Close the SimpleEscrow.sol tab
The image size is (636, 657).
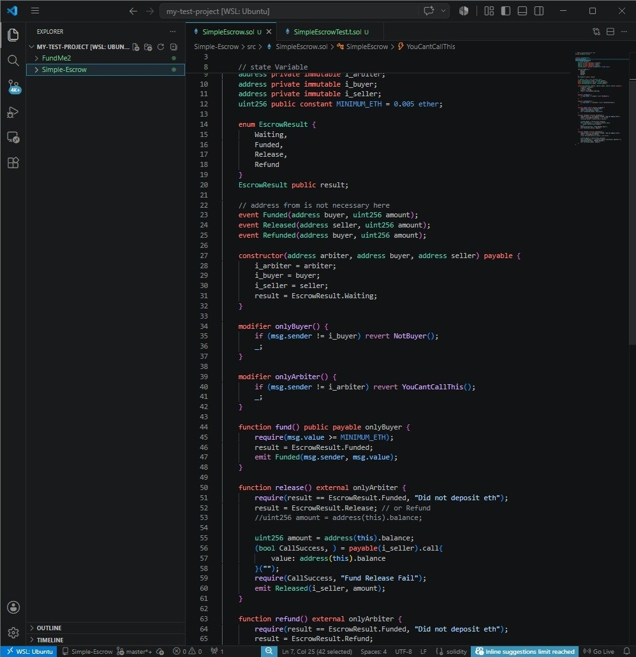point(269,32)
